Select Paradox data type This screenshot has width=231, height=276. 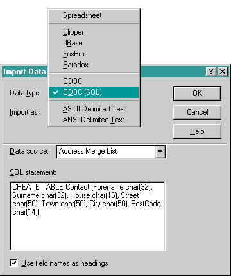coord(94,65)
